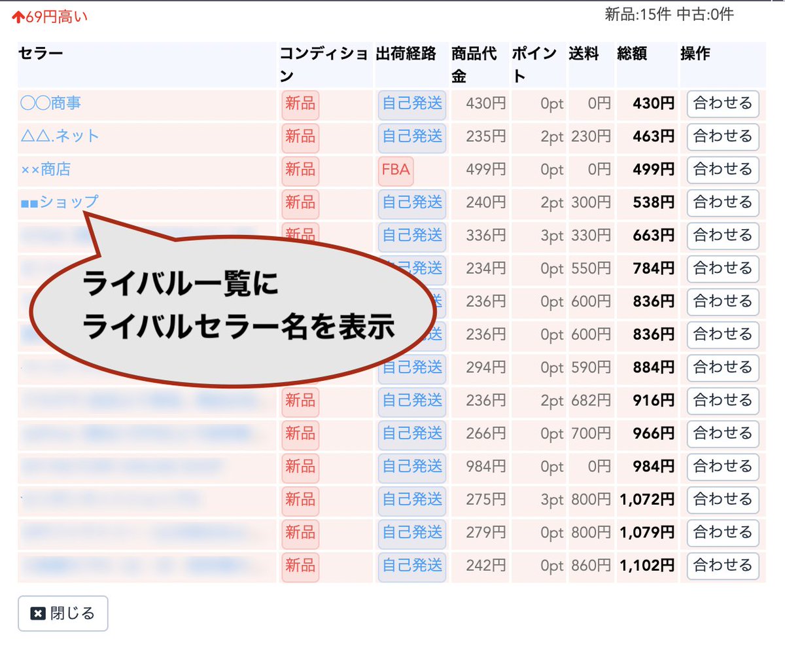Click 合わせる in the 984円 total row
785x650 pixels.
pyautogui.click(x=723, y=466)
